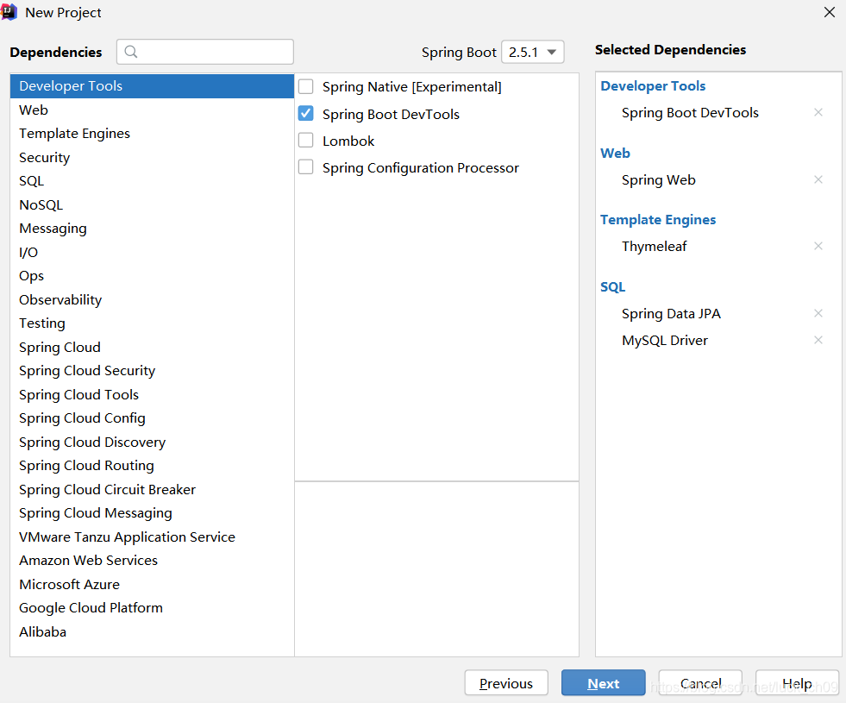This screenshot has height=703, width=846.
Task: Uncheck Spring Boot DevTools dependency
Action: (306, 114)
